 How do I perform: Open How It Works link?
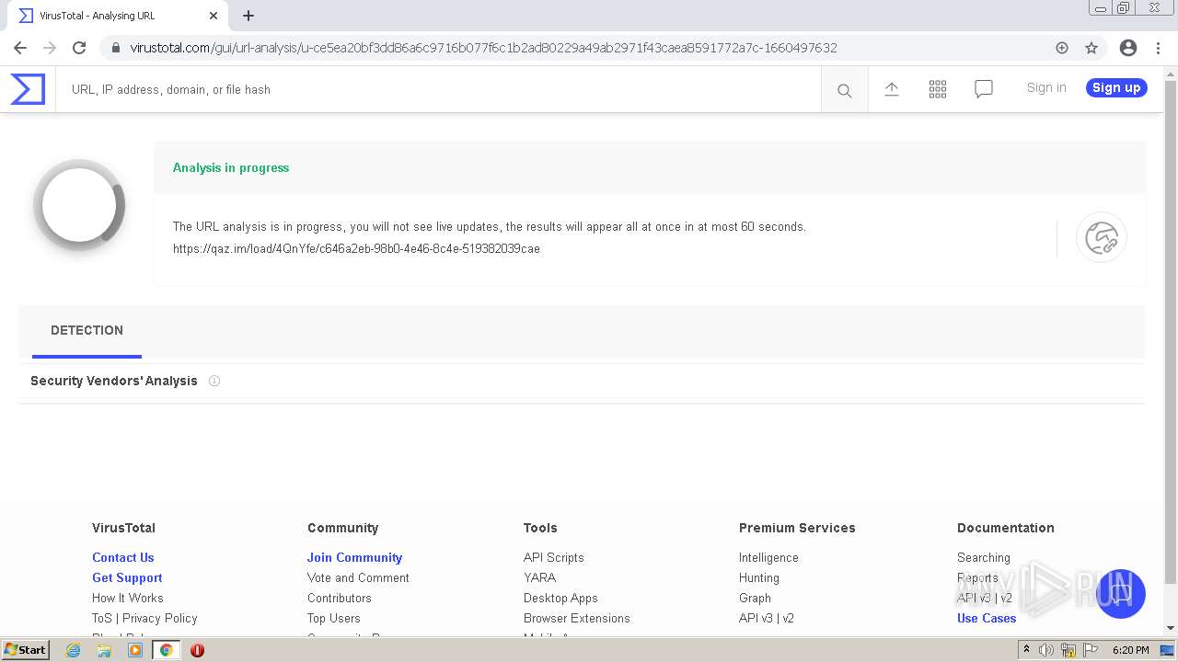point(127,599)
